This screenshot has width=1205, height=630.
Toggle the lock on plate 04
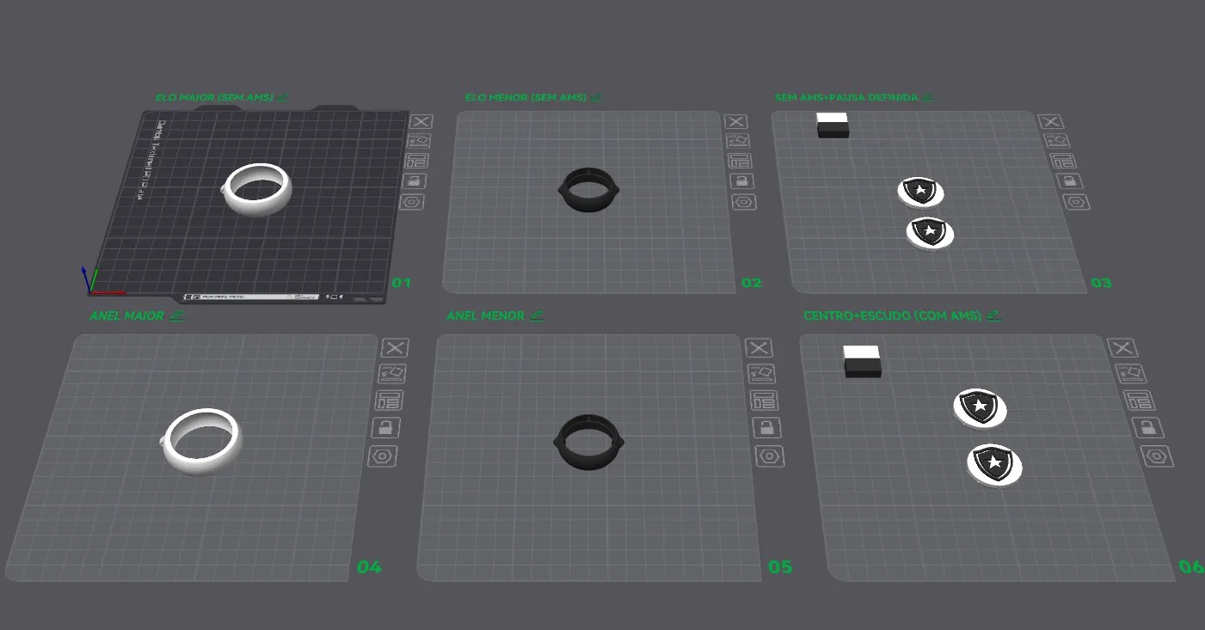pyautogui.click(x=386, y=427)
